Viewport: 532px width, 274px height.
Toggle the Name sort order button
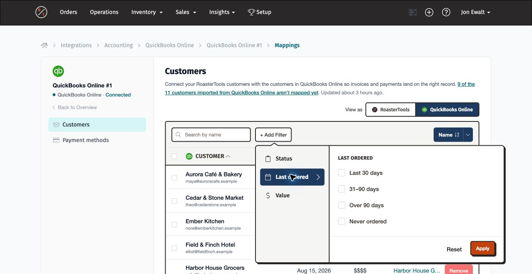(448, 135)
